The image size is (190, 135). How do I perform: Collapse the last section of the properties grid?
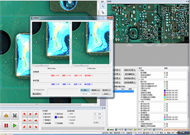139,121
